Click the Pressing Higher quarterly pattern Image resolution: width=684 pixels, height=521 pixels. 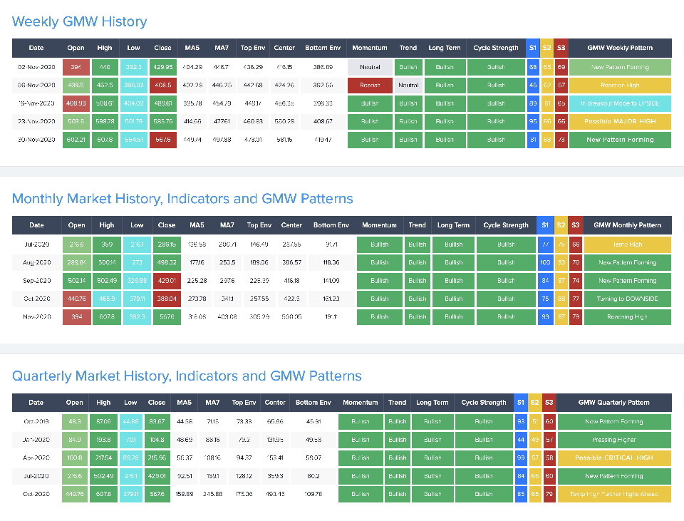pos(613,440)
